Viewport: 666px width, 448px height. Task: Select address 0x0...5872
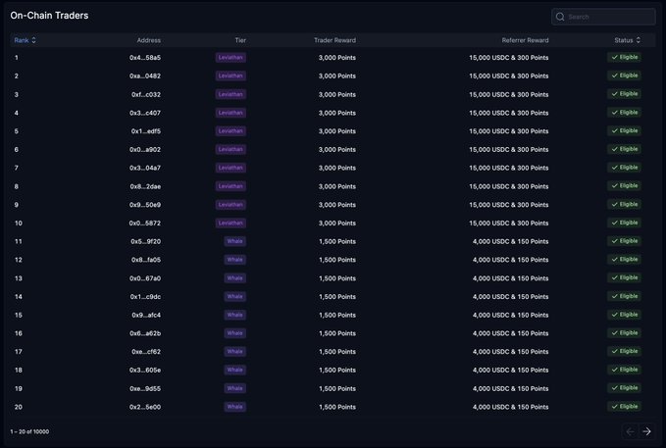click(x=145, y=223)
